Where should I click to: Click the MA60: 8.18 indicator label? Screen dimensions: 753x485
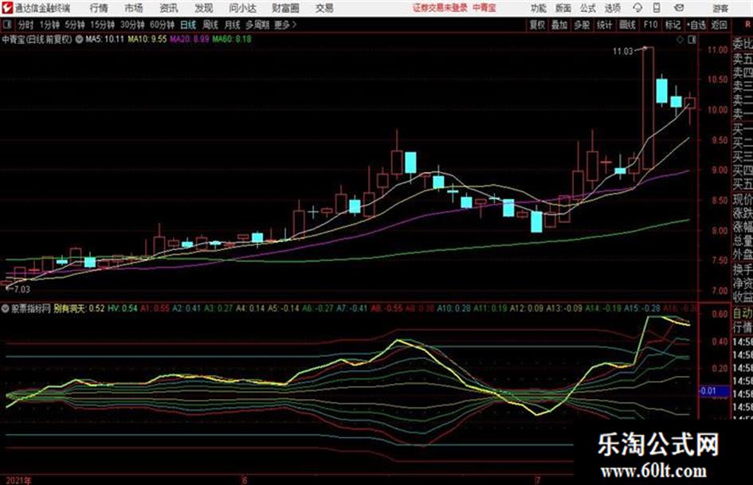(x=232, y=39)
